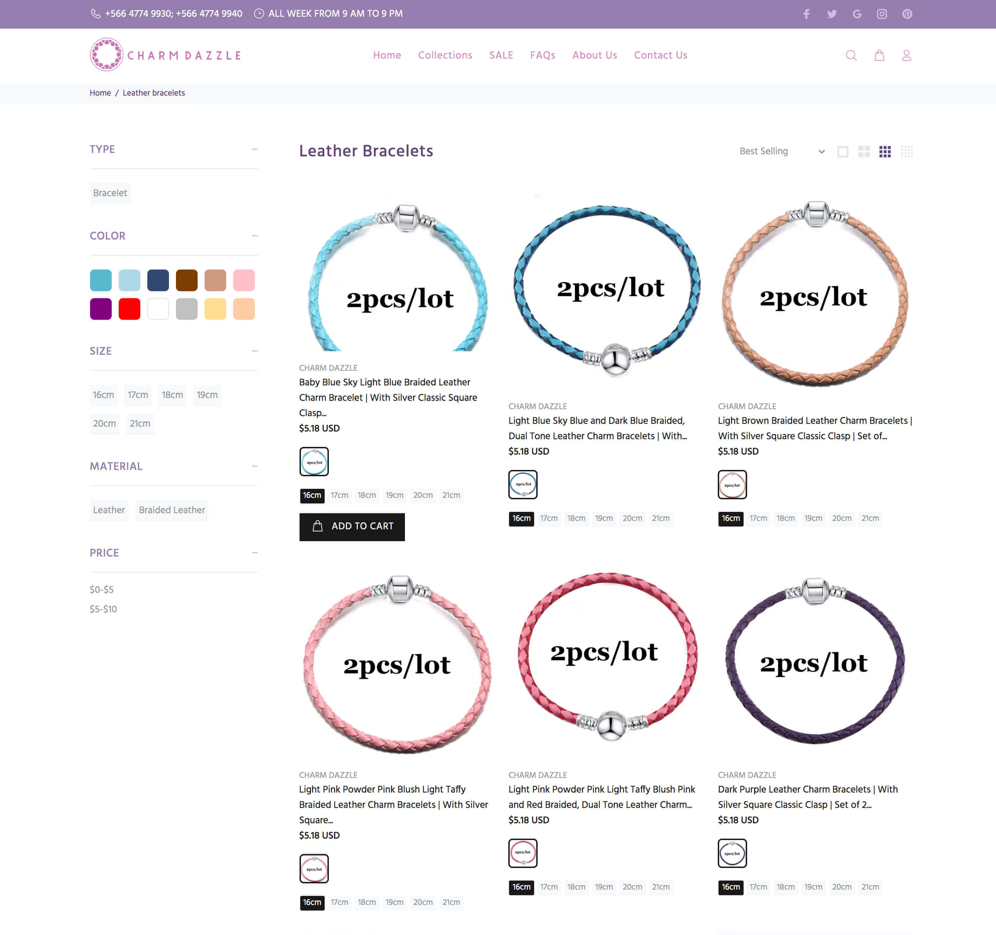The height and width of the screenshot is (935, 996).
Task: Collapse the PRICE filter section
Action: pyautogui.click(x=254, y=553)
